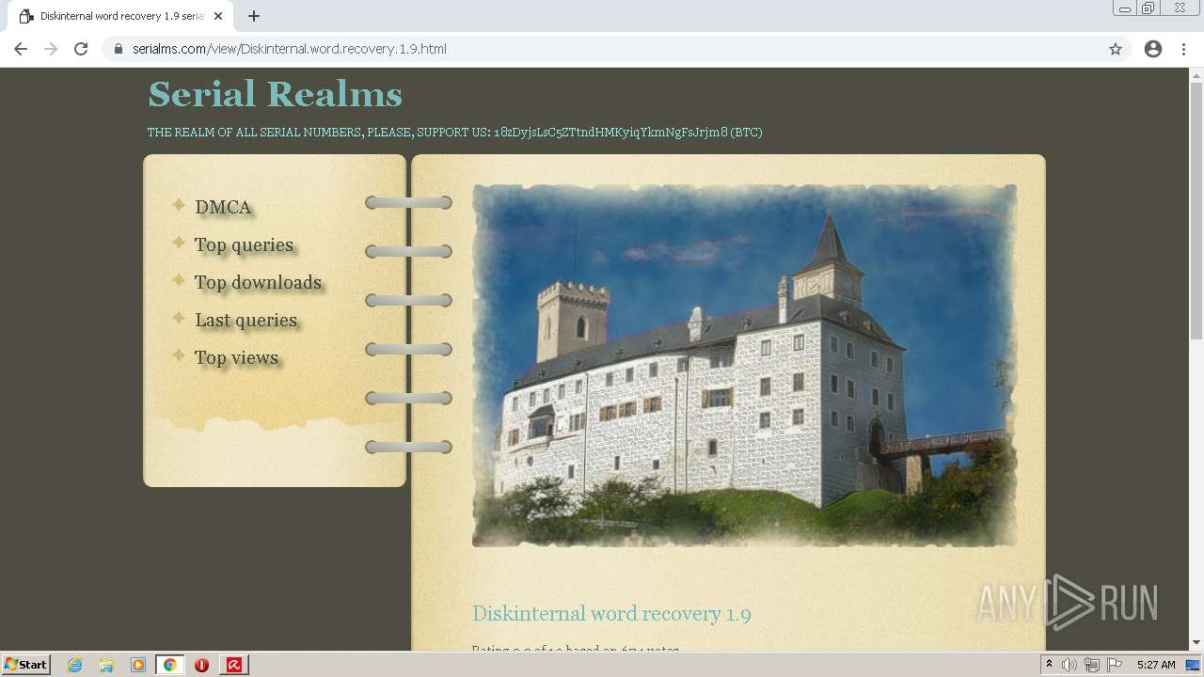Screen dimensions: 1204x677
Task: Open the Chrome profile account icon
Action: [1153, 49]
